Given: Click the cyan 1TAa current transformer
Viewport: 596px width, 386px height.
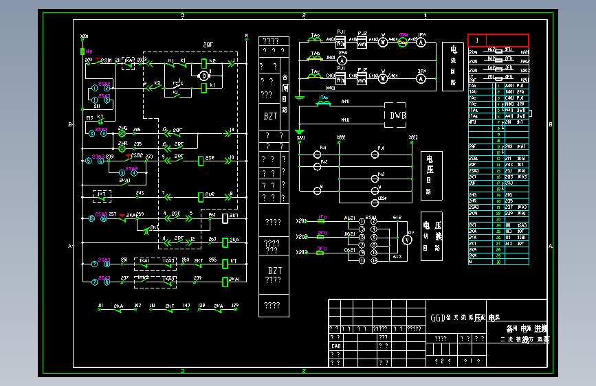Looking at the screenshot, I should [324, 102].
